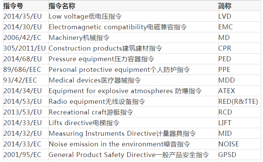Select the CPR abbreviation cell
The image size is (263, 162).
click(225, 48)
